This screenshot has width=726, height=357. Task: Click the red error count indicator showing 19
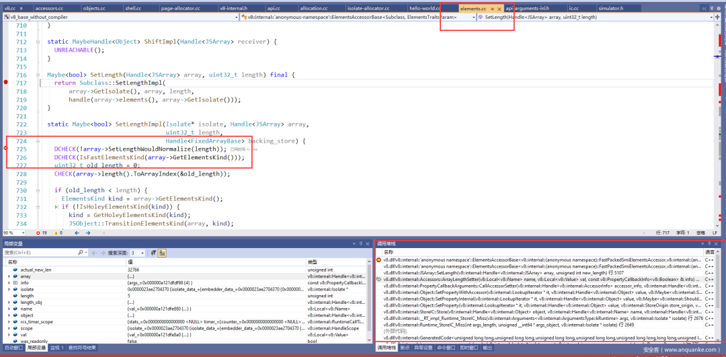[42, 233]
